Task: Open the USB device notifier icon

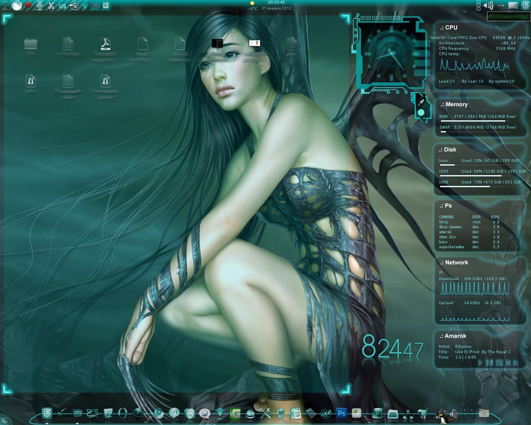Action: tap(74, 5)
